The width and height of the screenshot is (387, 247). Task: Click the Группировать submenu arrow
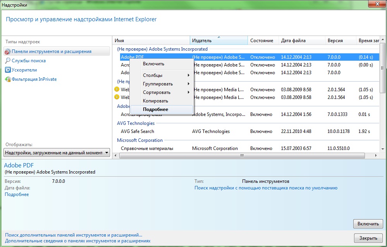click(188, 84)
